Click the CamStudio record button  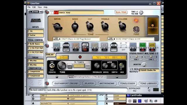tap(130, 101)
